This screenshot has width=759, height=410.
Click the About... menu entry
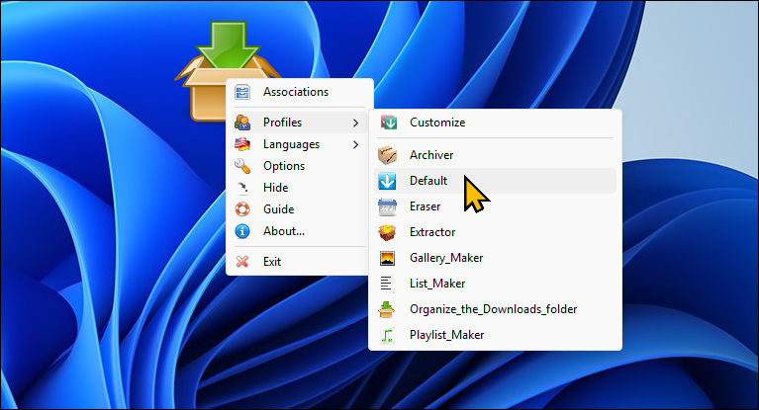[283, 231]
